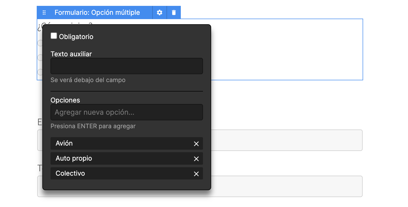Select the Auto propio option row
The width and height of the screenshot is (408, 207).
[127, 158]
